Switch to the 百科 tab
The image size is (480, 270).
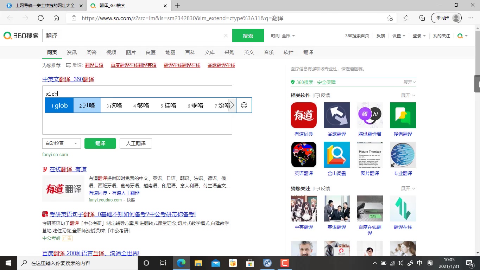click(190, 52)
